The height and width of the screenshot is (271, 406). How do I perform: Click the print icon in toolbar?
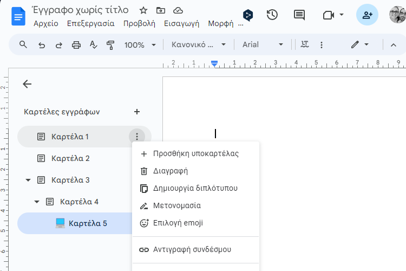pos(76,45)
